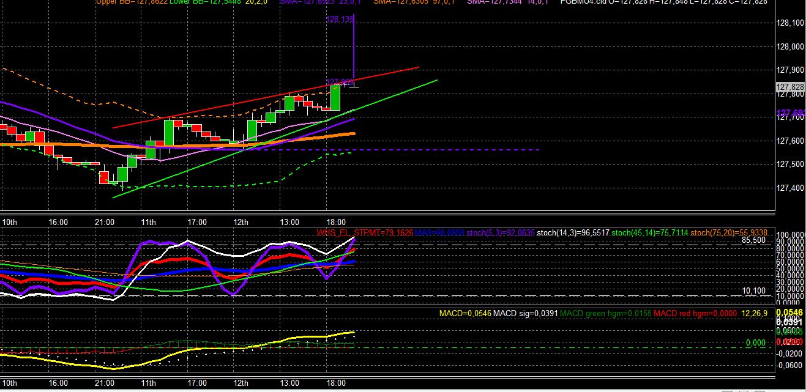Viewport: 806px width, 392px height.
Task: Click the 10,100 oversold level label
Action: (x=755, y=291)
